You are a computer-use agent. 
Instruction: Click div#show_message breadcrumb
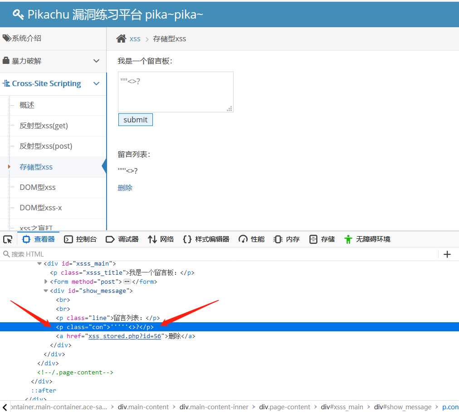pyautogui.click(x=403, y=407)
